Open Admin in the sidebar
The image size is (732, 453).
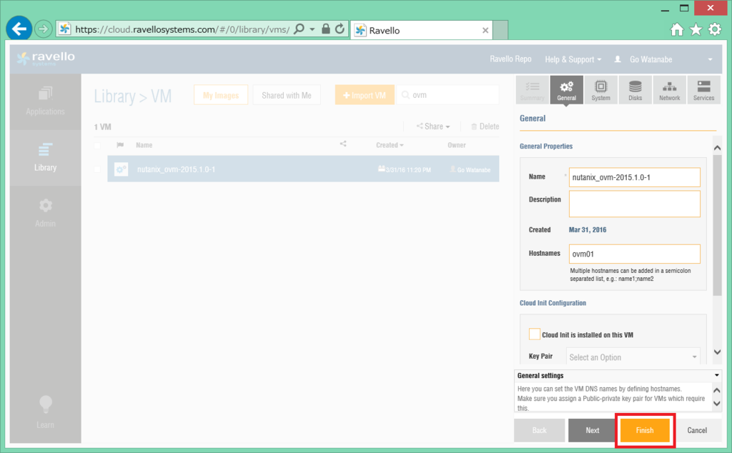(x=45, y=213)
